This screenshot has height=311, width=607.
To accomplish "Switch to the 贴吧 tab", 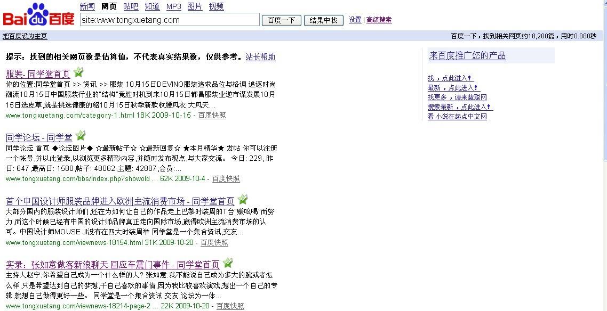I will pos(131,6).
